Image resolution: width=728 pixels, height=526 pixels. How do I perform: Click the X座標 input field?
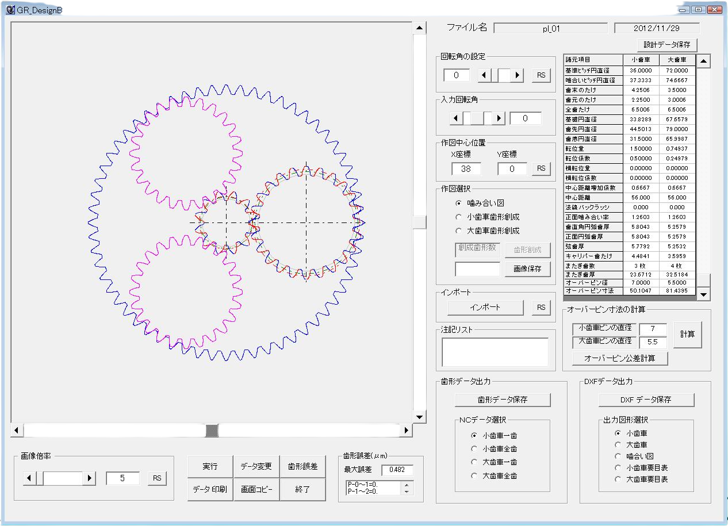coord(466,169)
